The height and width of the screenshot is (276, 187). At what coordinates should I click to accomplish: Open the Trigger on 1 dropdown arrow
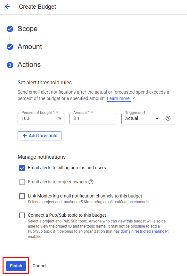(157, 119)
